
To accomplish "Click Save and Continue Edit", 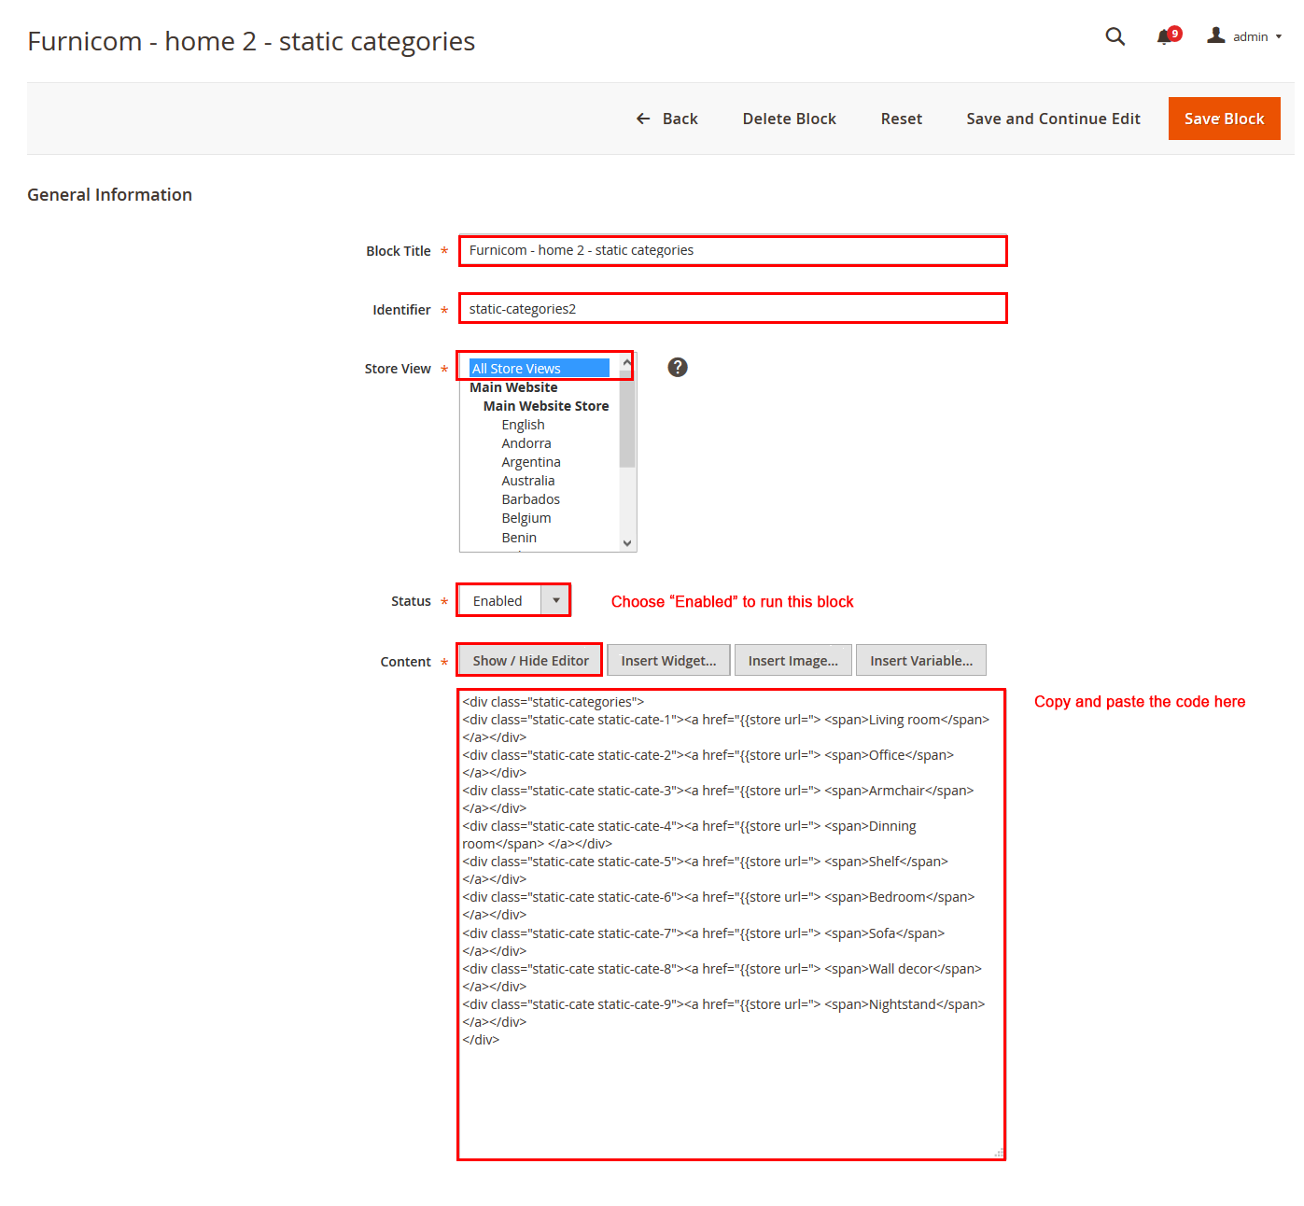I will tap(1053, 119).
